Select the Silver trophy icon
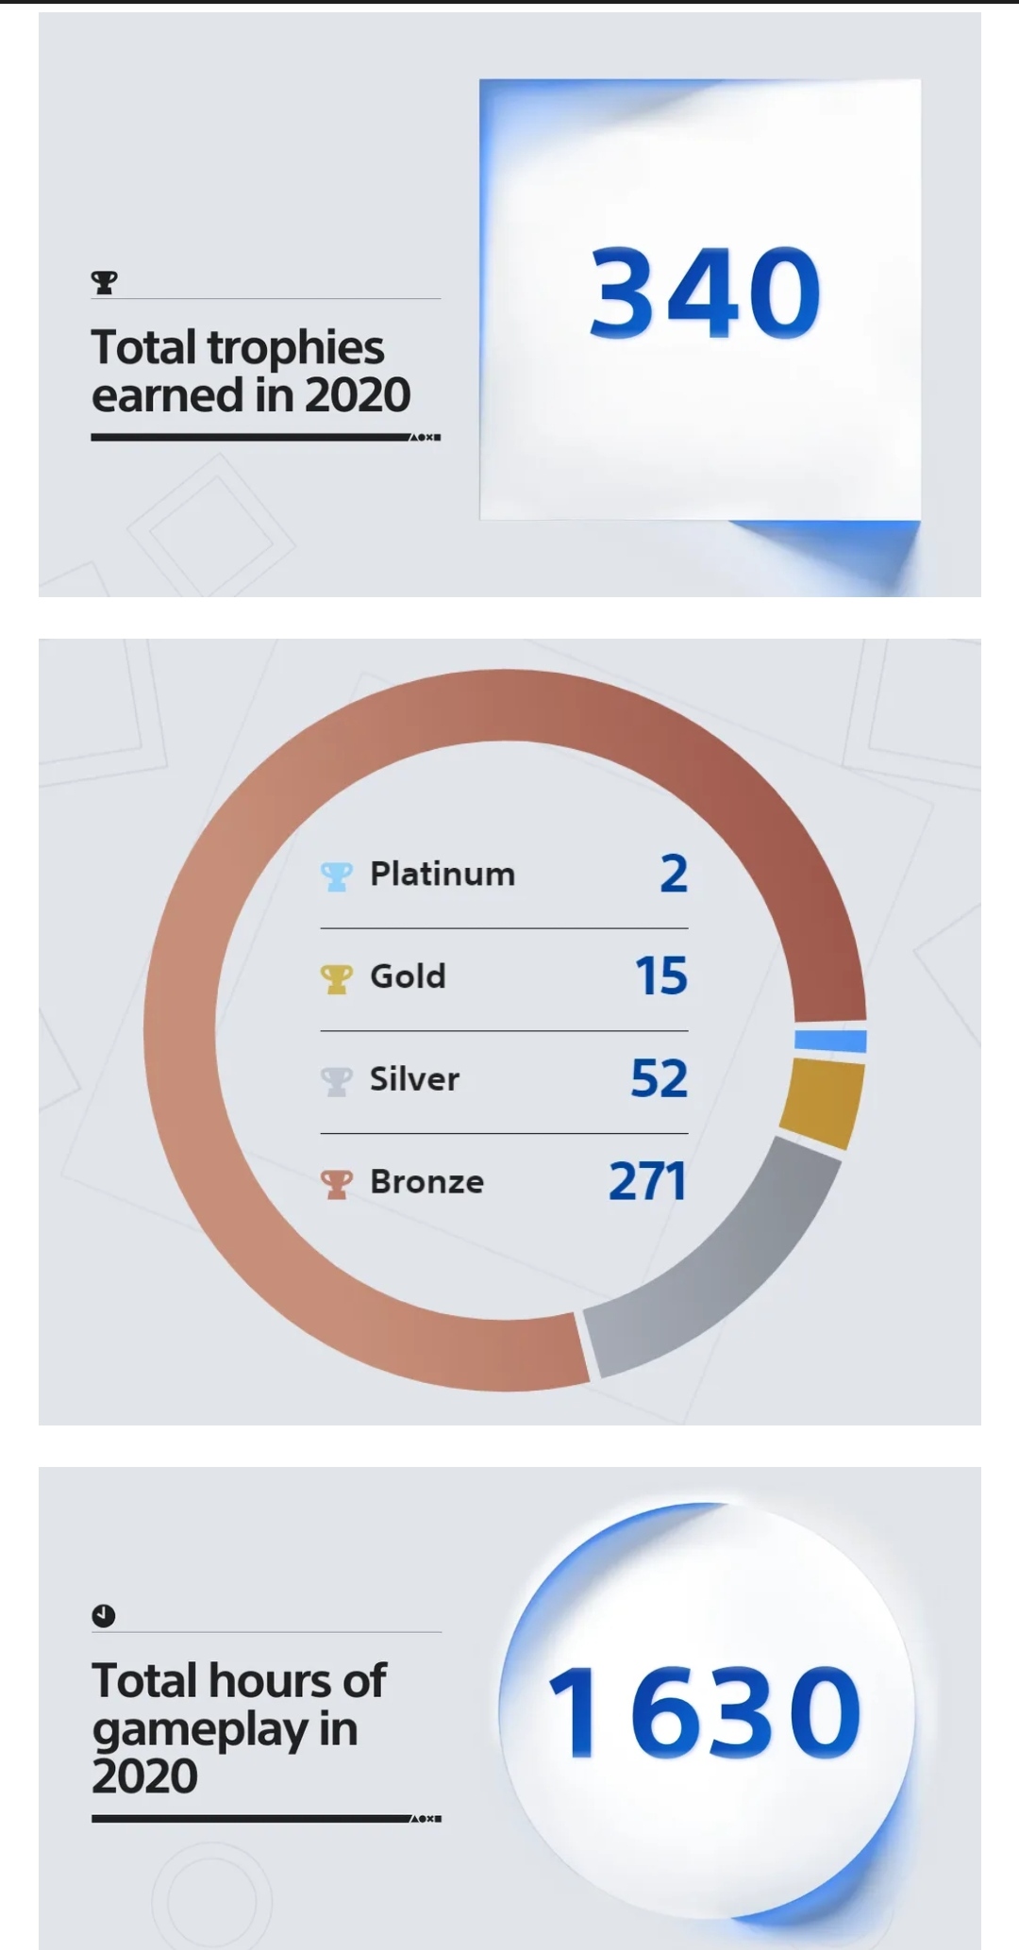 [x=336, y=1081]
